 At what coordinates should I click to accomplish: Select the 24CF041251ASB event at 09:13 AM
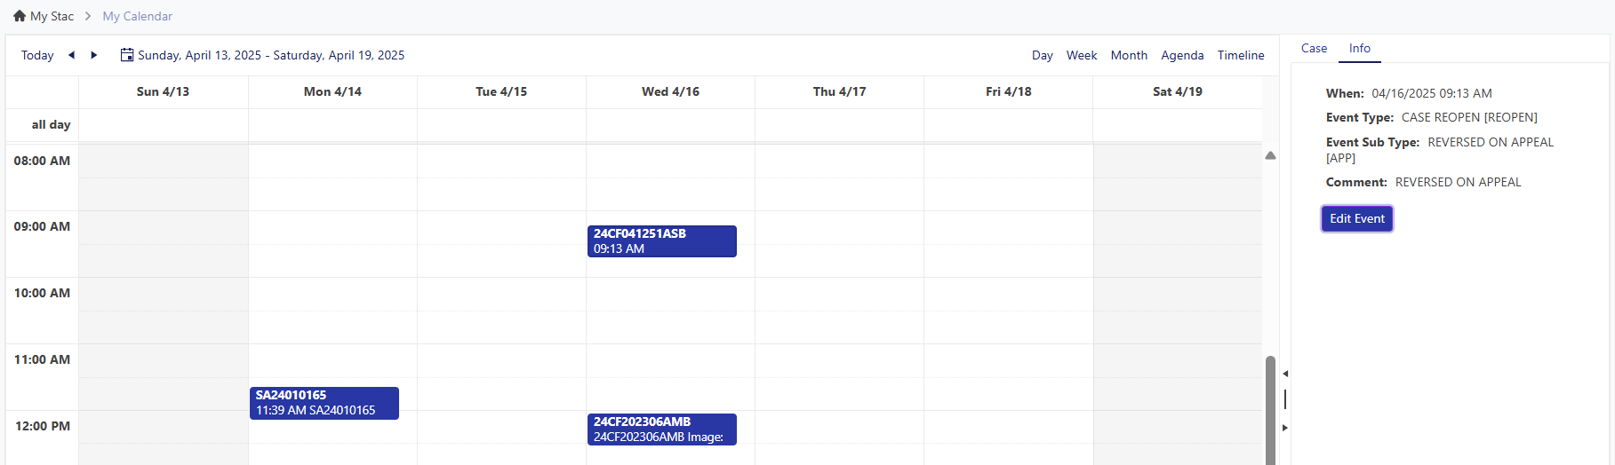coord(661,241)
